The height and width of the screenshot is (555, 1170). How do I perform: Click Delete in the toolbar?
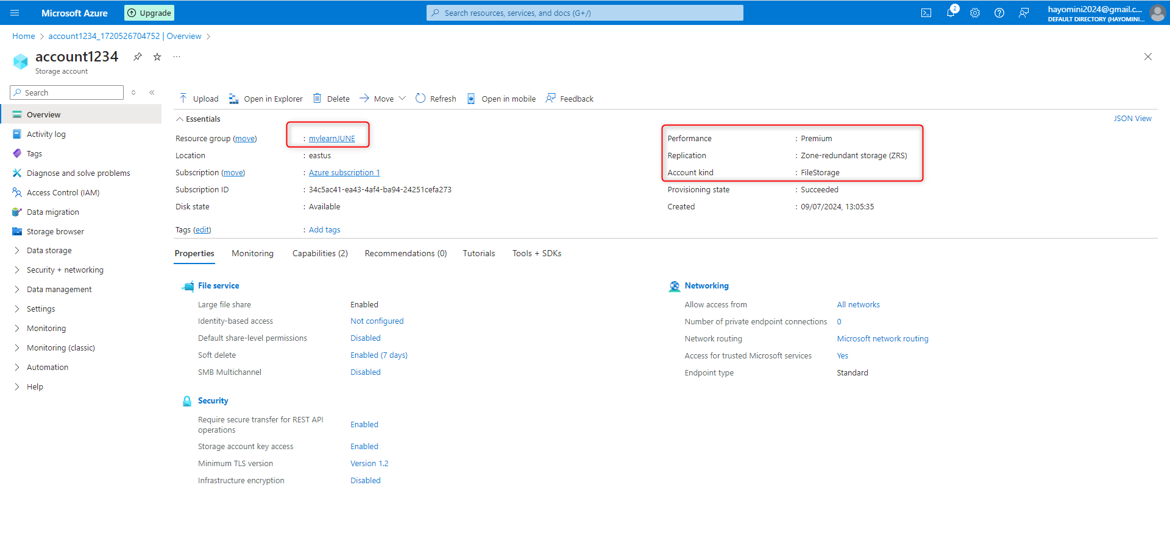[331, 99]
